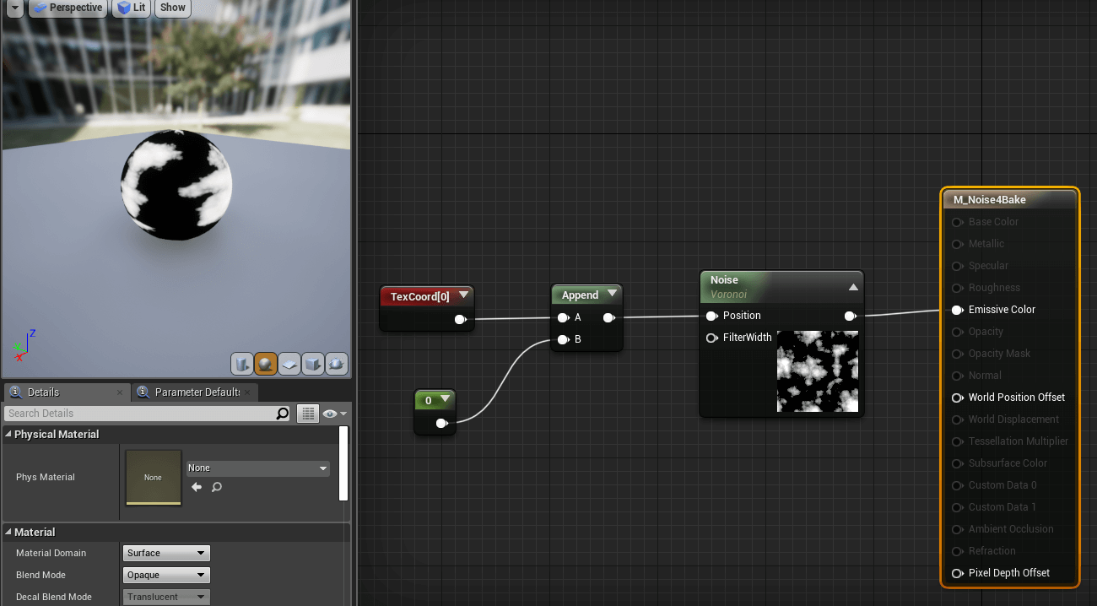
Task: Set preview mesh to cylinder shape
Action: tap(242, 364)
